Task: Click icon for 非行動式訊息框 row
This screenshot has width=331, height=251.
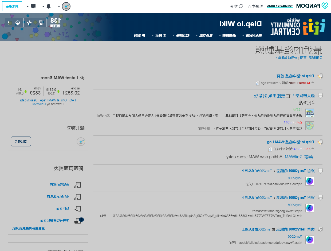Action: click(x=77, y=197)
